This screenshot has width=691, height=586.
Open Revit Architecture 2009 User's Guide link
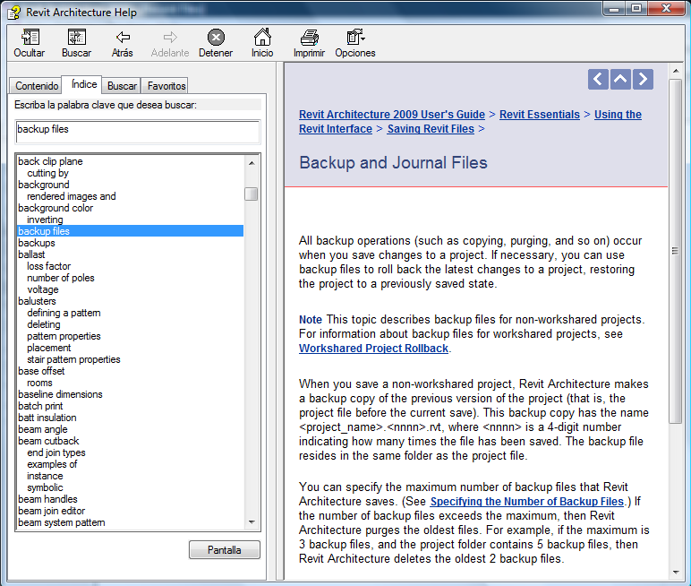coord(392,115)
